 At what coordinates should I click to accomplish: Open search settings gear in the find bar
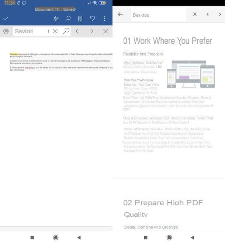(6, 31)
